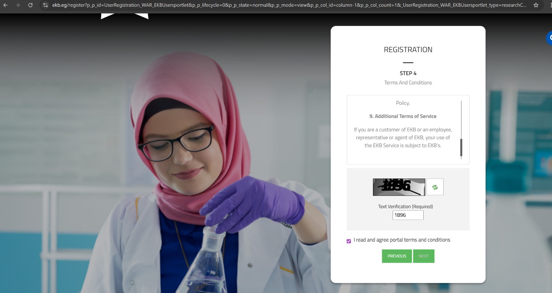Image resolution: width=552 pixels, height=293 pixels.
Task: Open the site information icon
Action: 46,5
